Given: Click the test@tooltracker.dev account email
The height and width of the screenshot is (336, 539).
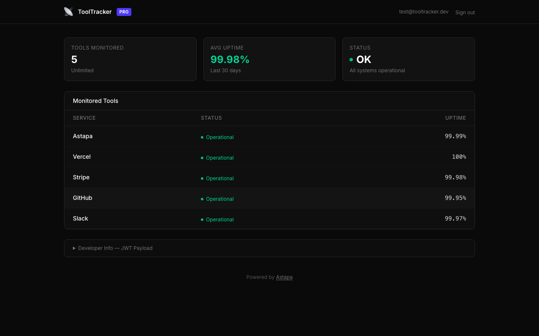Looking at the screenshot, I should tap(424, 11).
